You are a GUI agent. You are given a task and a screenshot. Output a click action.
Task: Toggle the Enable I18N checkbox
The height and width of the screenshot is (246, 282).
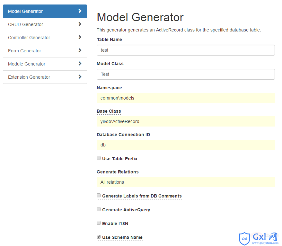99,223
